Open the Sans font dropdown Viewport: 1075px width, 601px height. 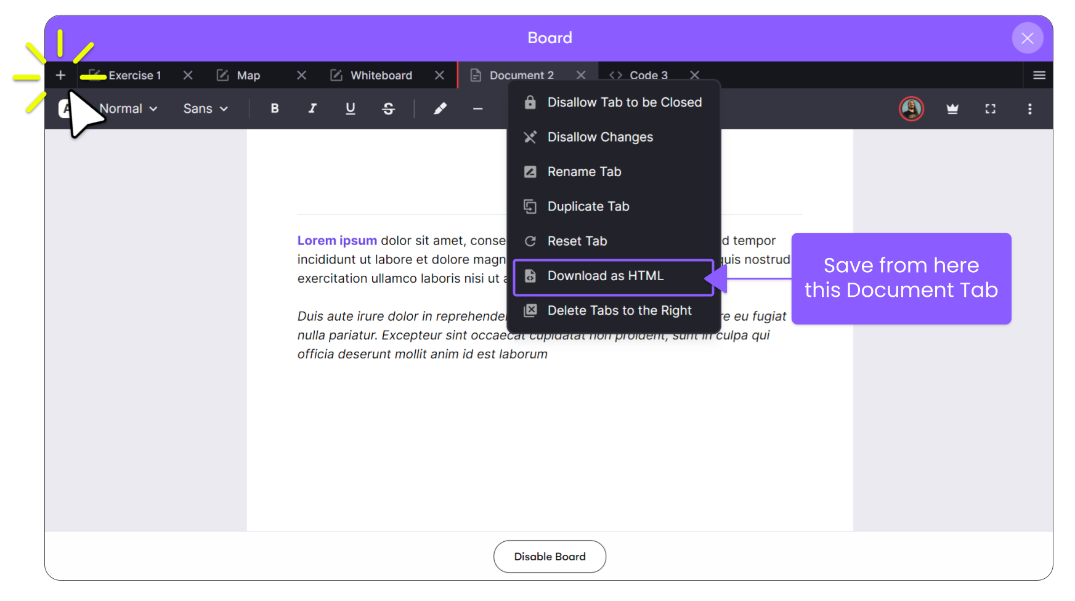[206, 108]
